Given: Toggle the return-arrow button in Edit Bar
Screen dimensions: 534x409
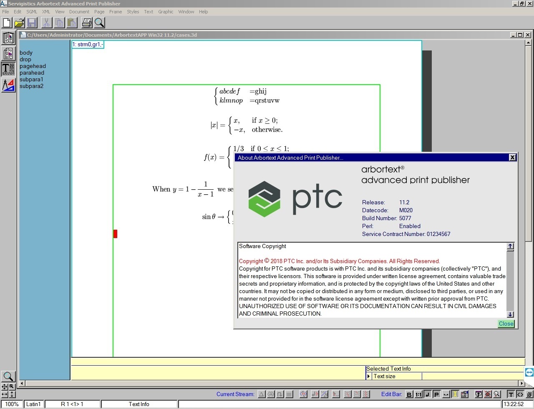Looking at the screenshot, I should 428,394.
